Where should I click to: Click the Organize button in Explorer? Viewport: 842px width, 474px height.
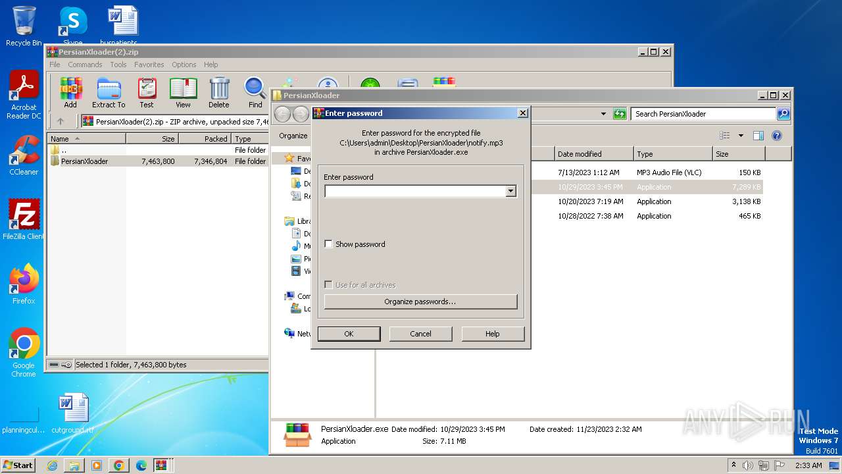click(x=293, y=136)
